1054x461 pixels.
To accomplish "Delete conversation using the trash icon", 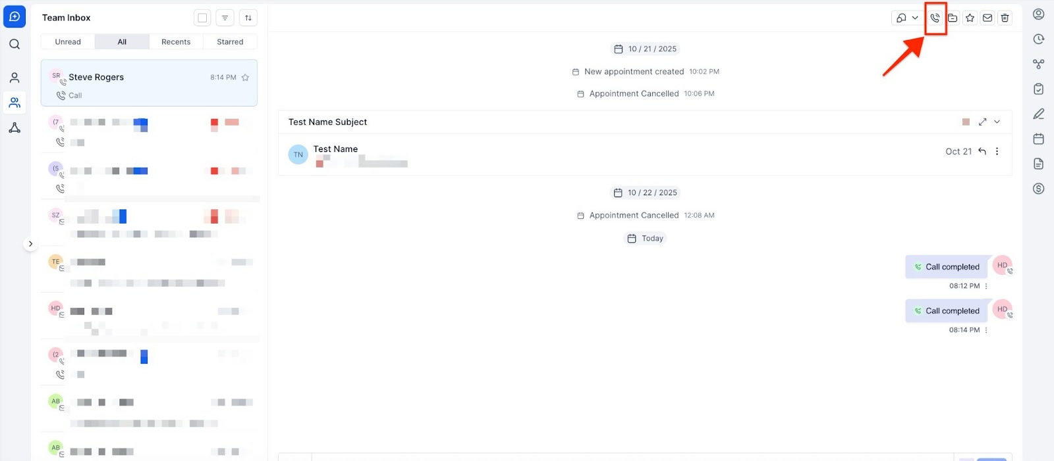I will click(x=1005, y=18).
